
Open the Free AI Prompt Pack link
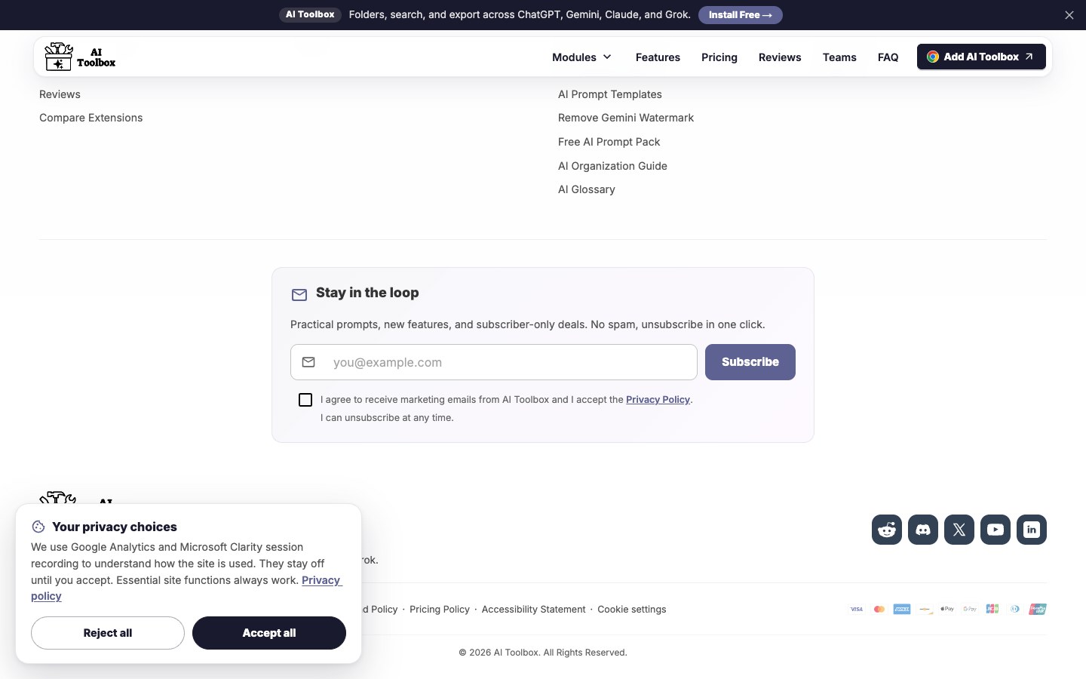pos(609,142)
